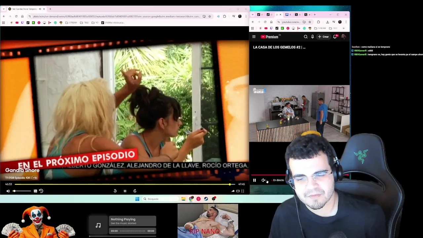Click the taskbar Búsqueda search box
The width and height of the screenshot is (423, 238).
(160, 199)
